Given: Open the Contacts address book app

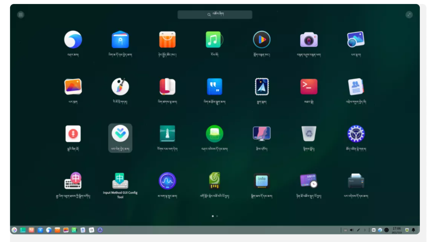Looking at the screenshot, I should click(x=356, y=86).
